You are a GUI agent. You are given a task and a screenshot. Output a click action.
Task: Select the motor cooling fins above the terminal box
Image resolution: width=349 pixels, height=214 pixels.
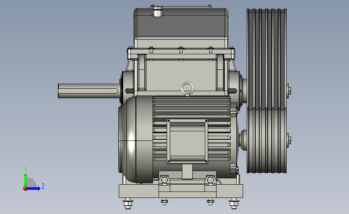tap(192, 108)
